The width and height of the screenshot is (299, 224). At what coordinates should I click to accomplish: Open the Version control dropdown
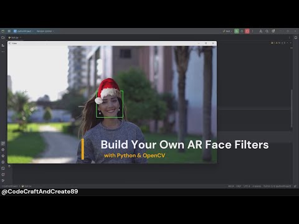(45, 31)
